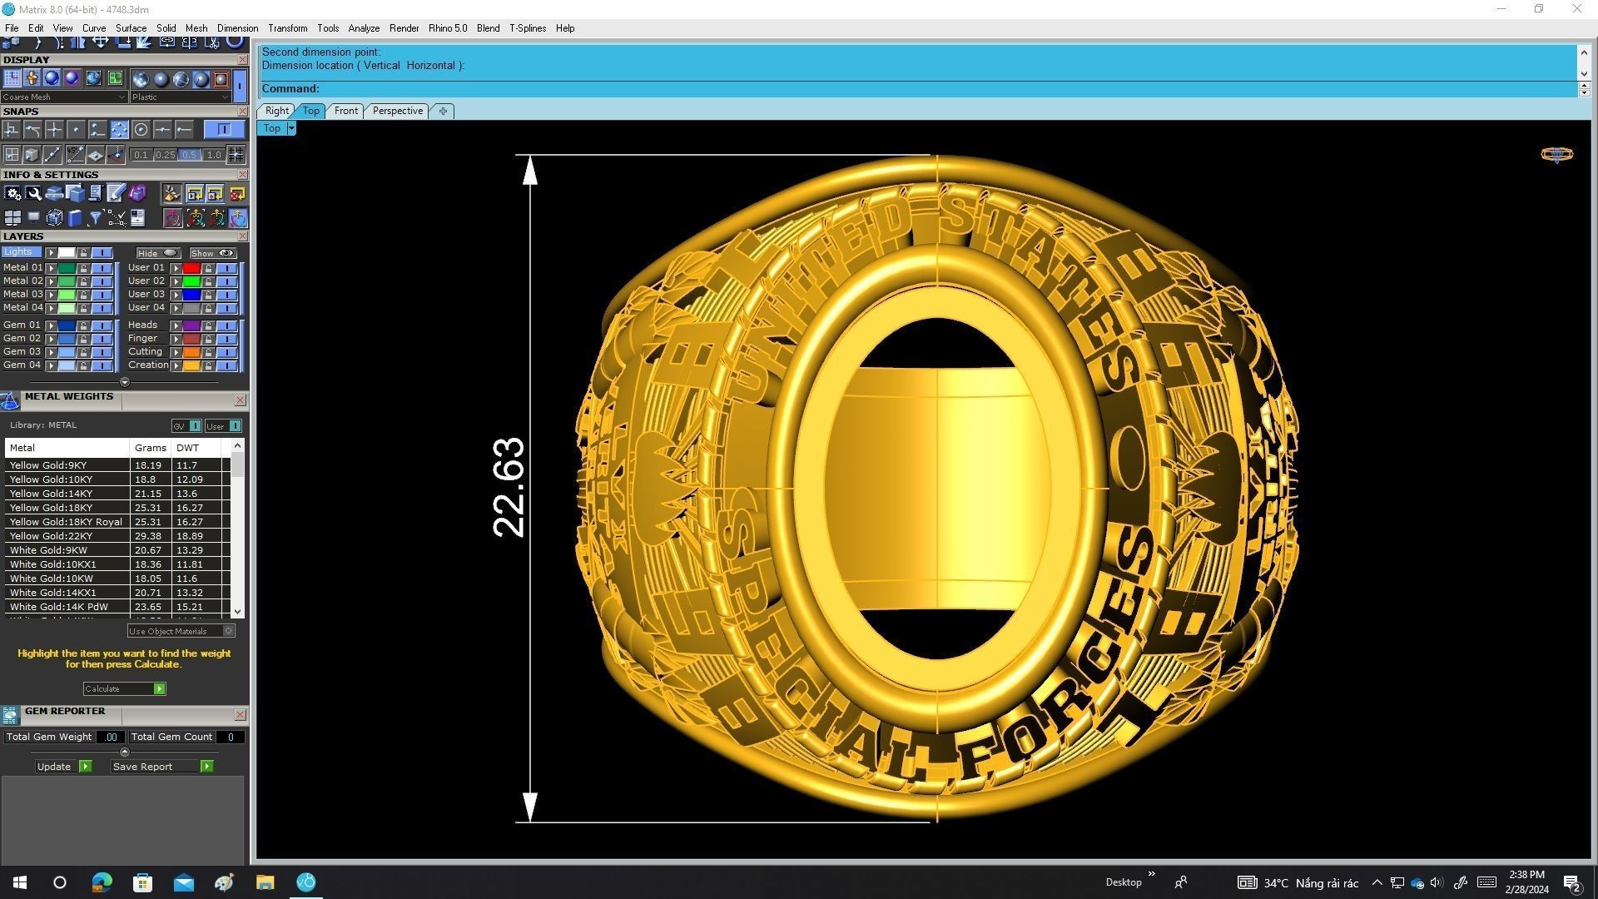Viewport: 1598px width, 899px height.
Task: Click the Matrix app taskbar icon
Action: coord(306,882)
